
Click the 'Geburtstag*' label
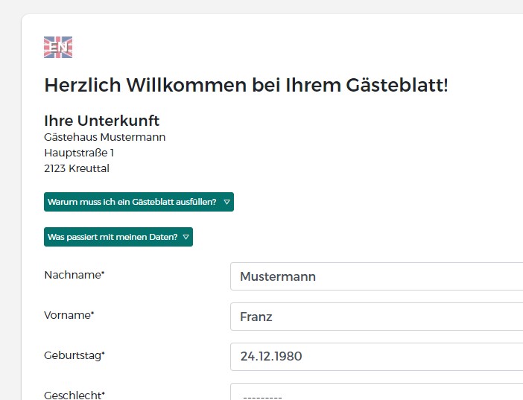75,355
